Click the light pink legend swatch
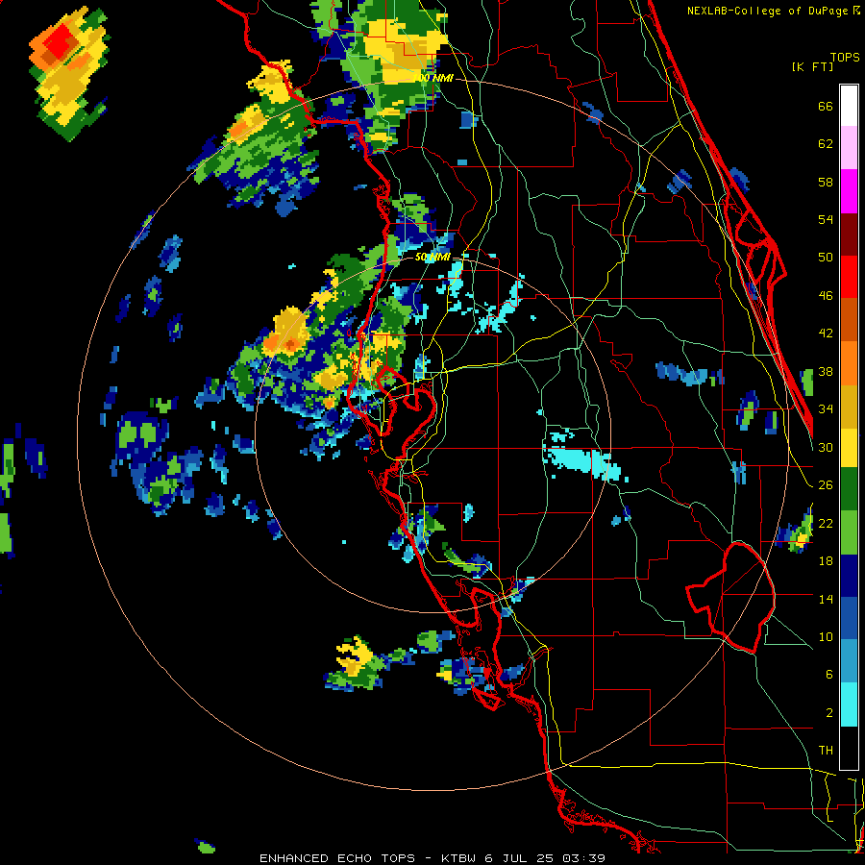Screen dimensions: 865x865 (x=849, y=148)
